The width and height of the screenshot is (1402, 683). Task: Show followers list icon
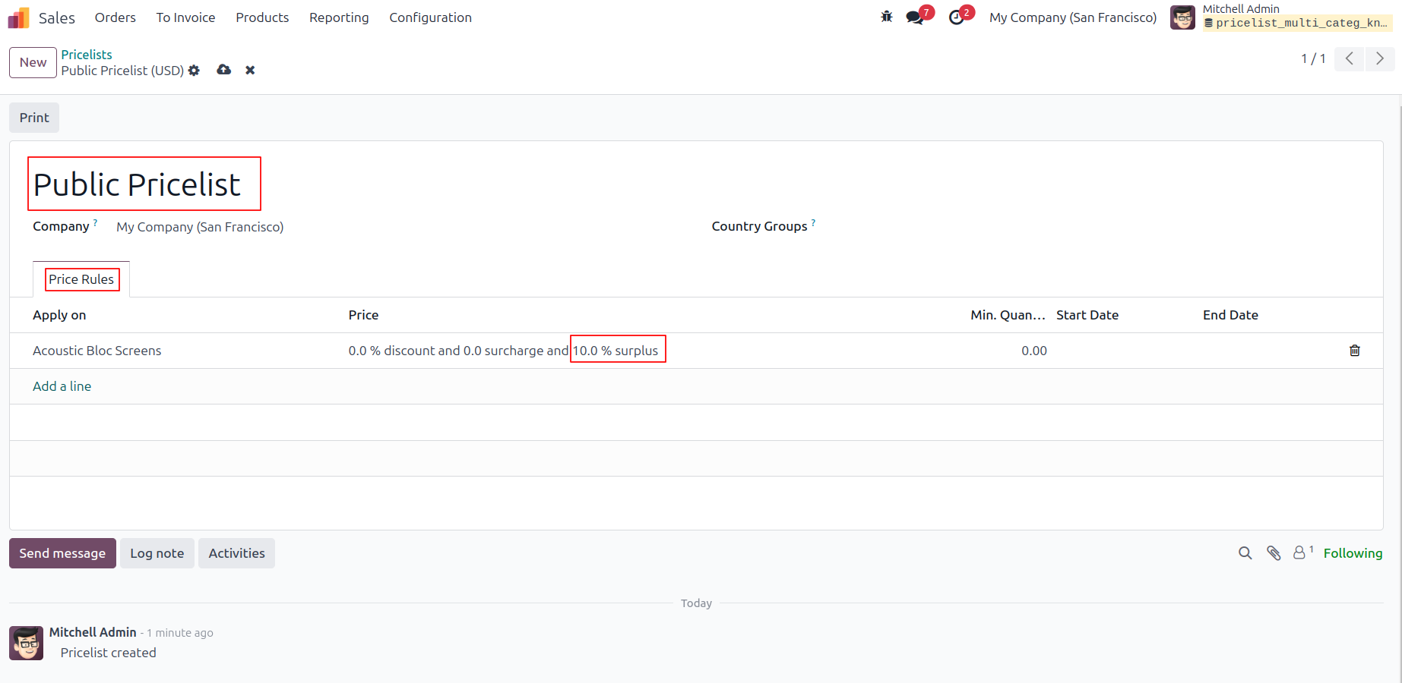(1302, 552)
